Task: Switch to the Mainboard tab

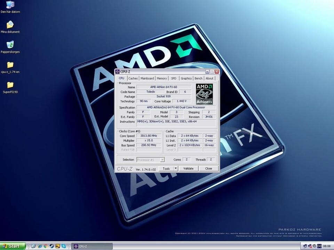Action: coord(147,78)
